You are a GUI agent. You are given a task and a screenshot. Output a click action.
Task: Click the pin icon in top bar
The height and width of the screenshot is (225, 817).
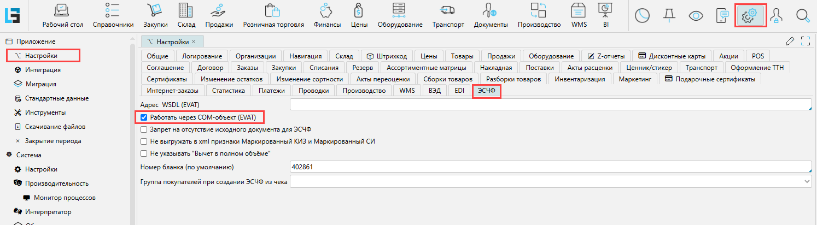(x=668, y=15)
